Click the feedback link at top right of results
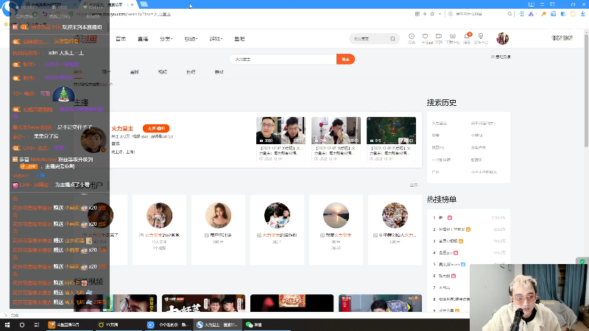Viewport: 589px width, 331px height. click(501, 57)
